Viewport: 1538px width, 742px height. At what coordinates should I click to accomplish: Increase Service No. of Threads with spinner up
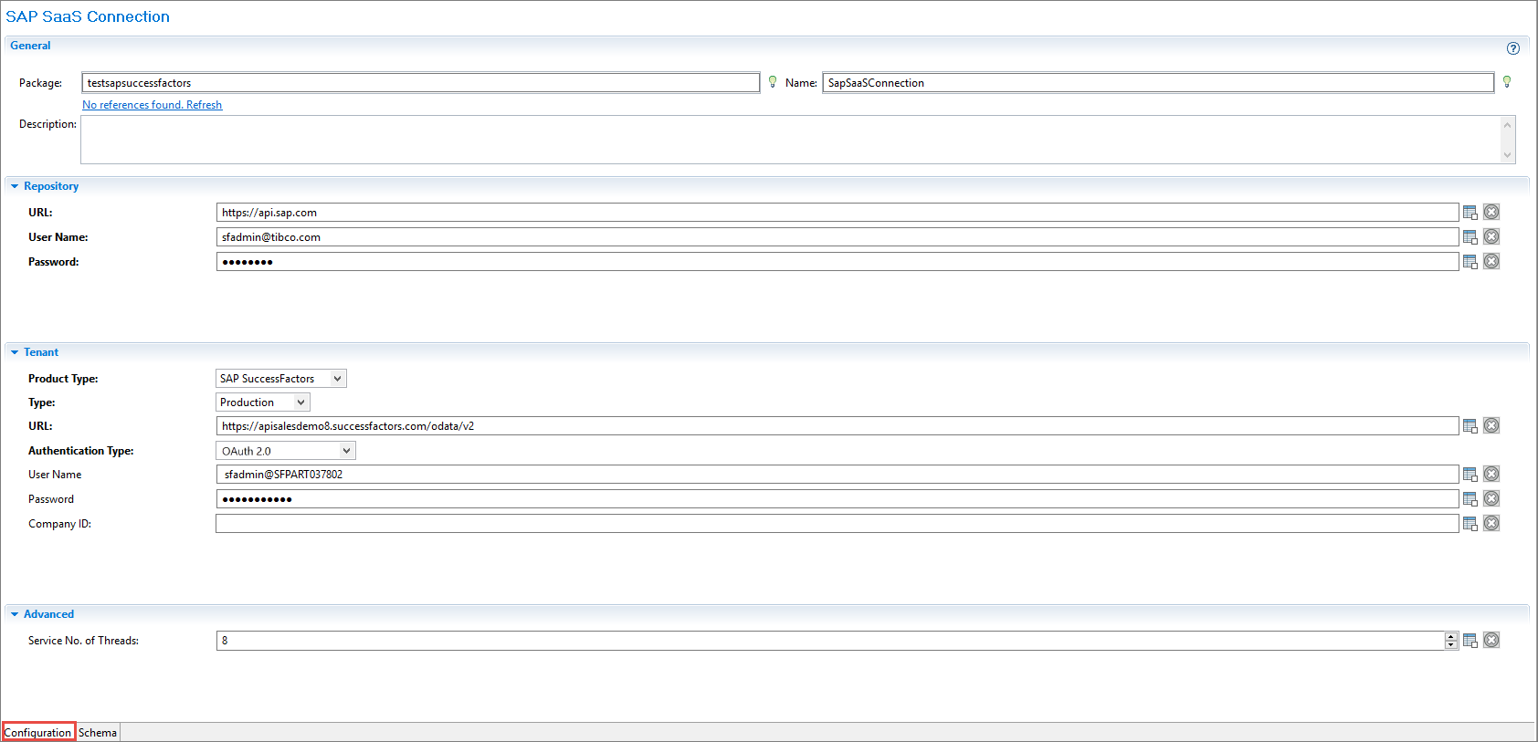click(x=1451, y=636)
